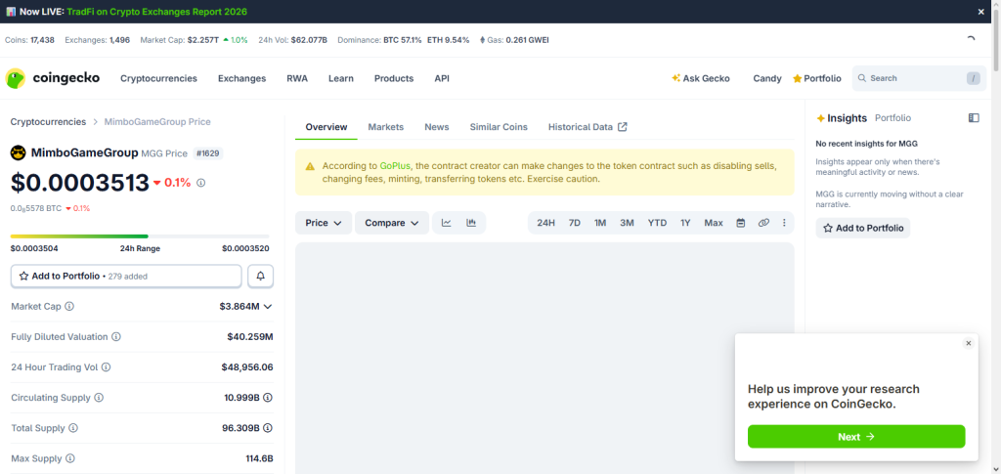
Task: Open the Similar Coins tab
Action: 499,127
